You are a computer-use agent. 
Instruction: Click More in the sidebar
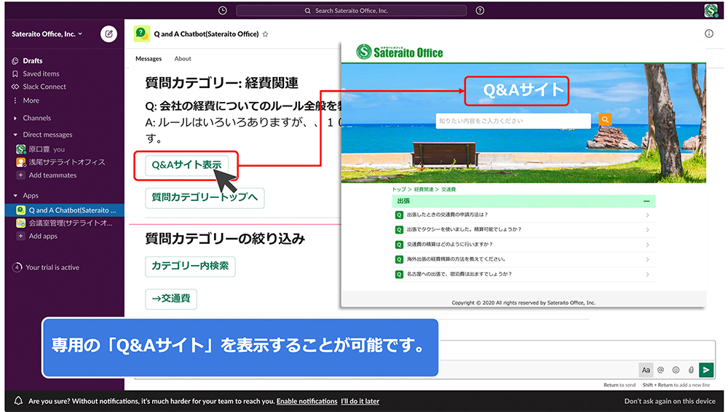[31, 100]
